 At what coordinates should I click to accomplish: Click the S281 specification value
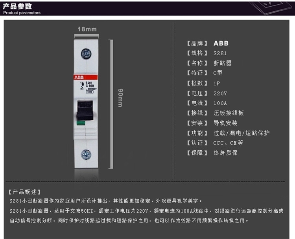(x=220, y=53)
